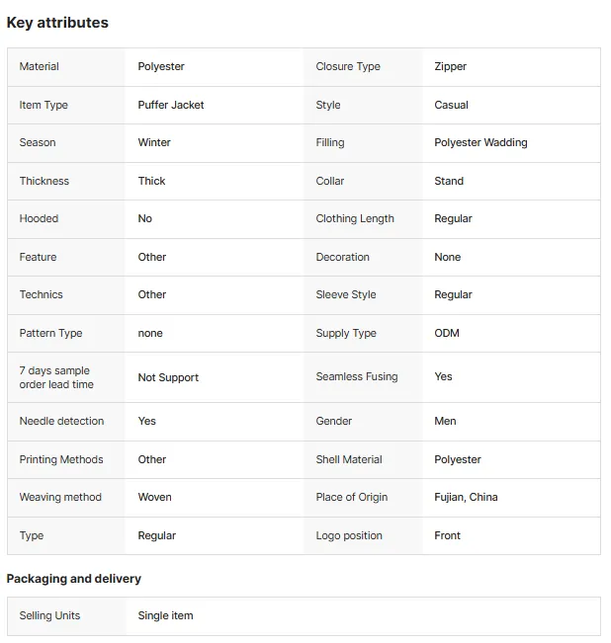Click the 7 days sample order lead time label
Screen dimensions: 611x643
pos(56,377)
